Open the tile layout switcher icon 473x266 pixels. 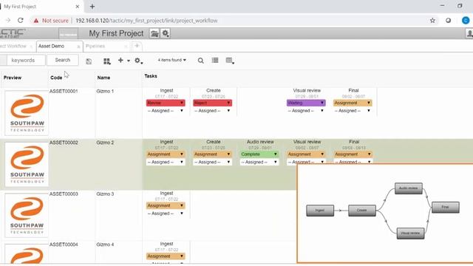106,61
